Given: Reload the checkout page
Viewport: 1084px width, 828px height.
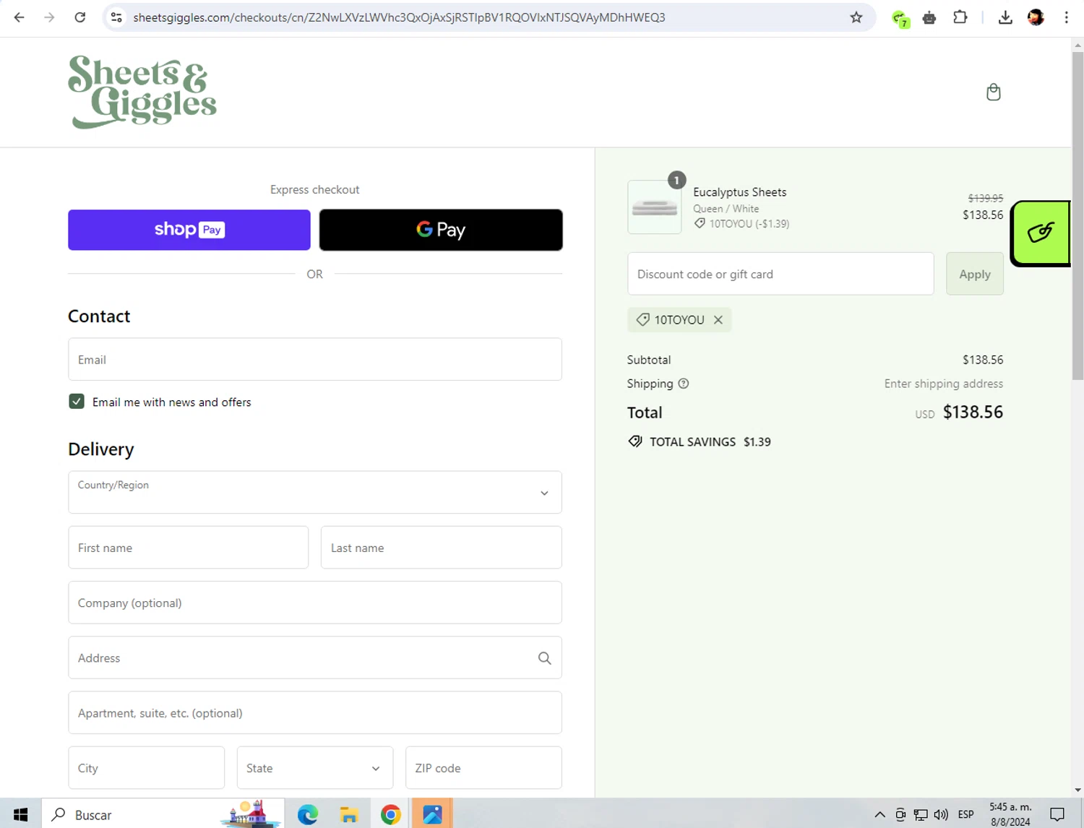Looking at the screenshot, I should [80, 17].
